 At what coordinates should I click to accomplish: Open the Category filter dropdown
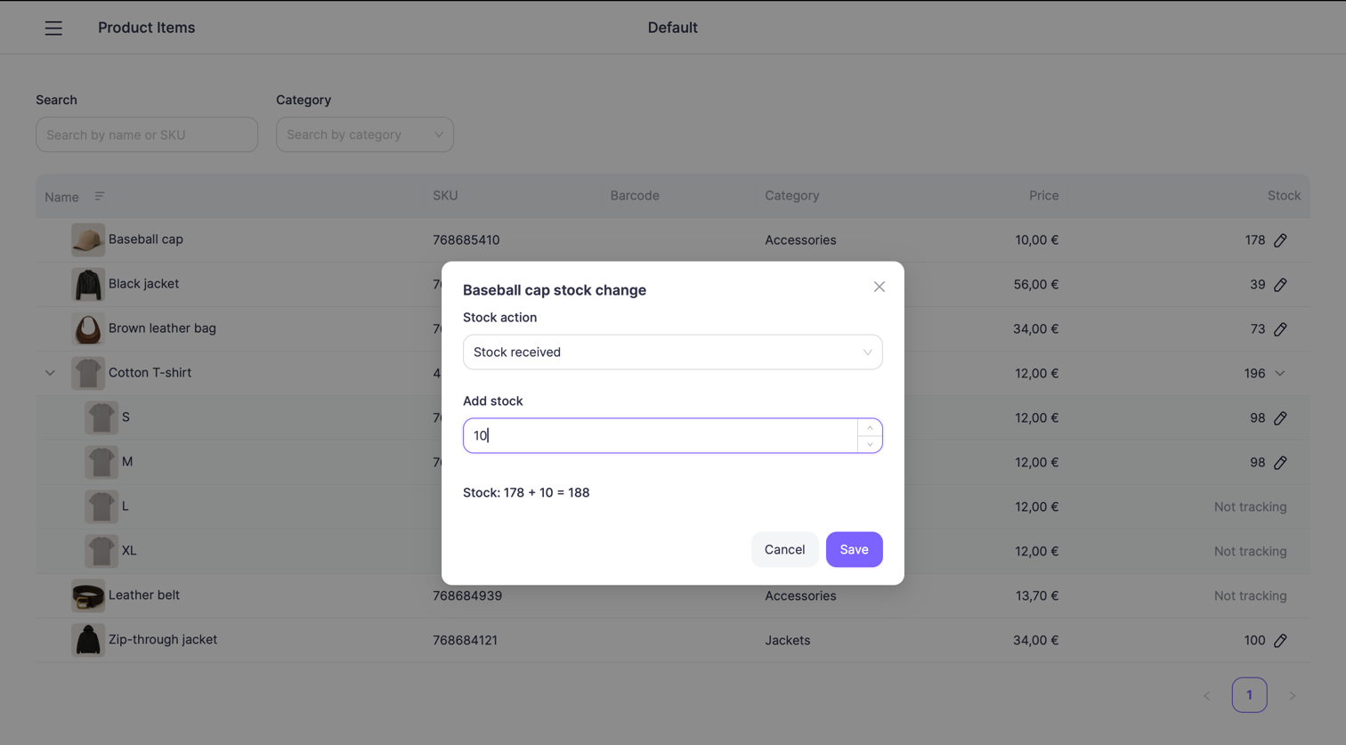(365, 134)
